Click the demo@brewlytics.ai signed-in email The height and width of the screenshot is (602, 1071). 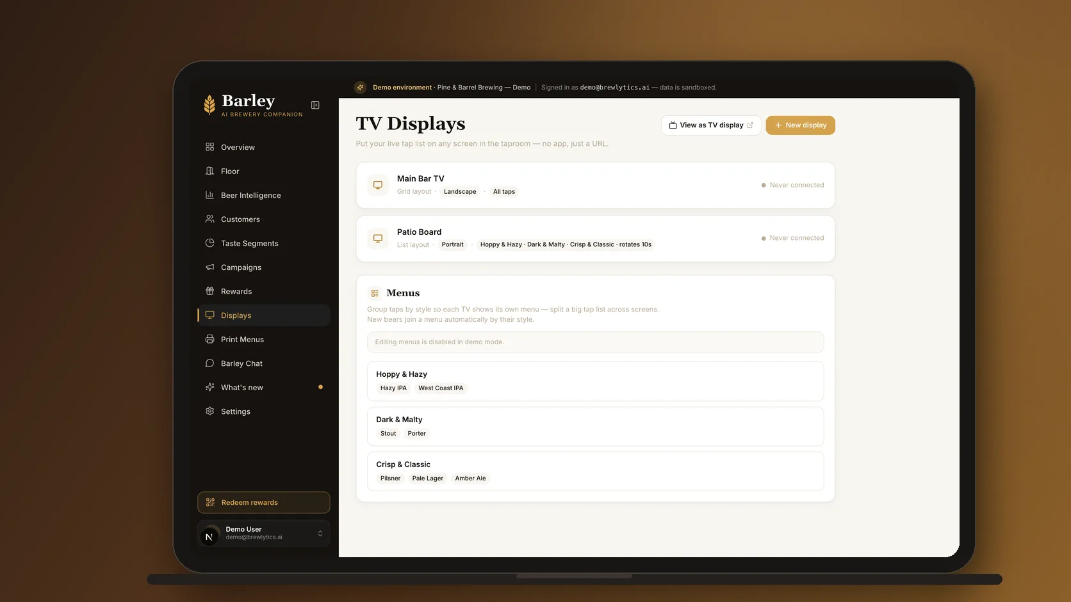click(x=614, y=88)
